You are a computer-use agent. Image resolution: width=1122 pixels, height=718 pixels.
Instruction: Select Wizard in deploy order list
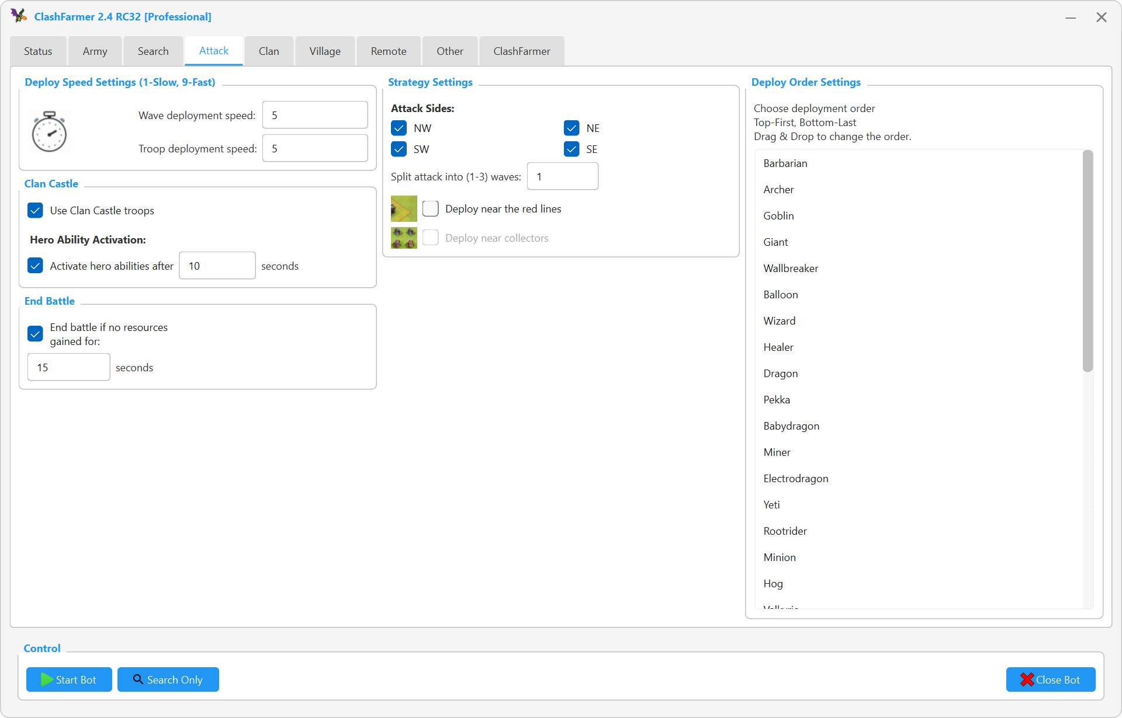point(919,321)
